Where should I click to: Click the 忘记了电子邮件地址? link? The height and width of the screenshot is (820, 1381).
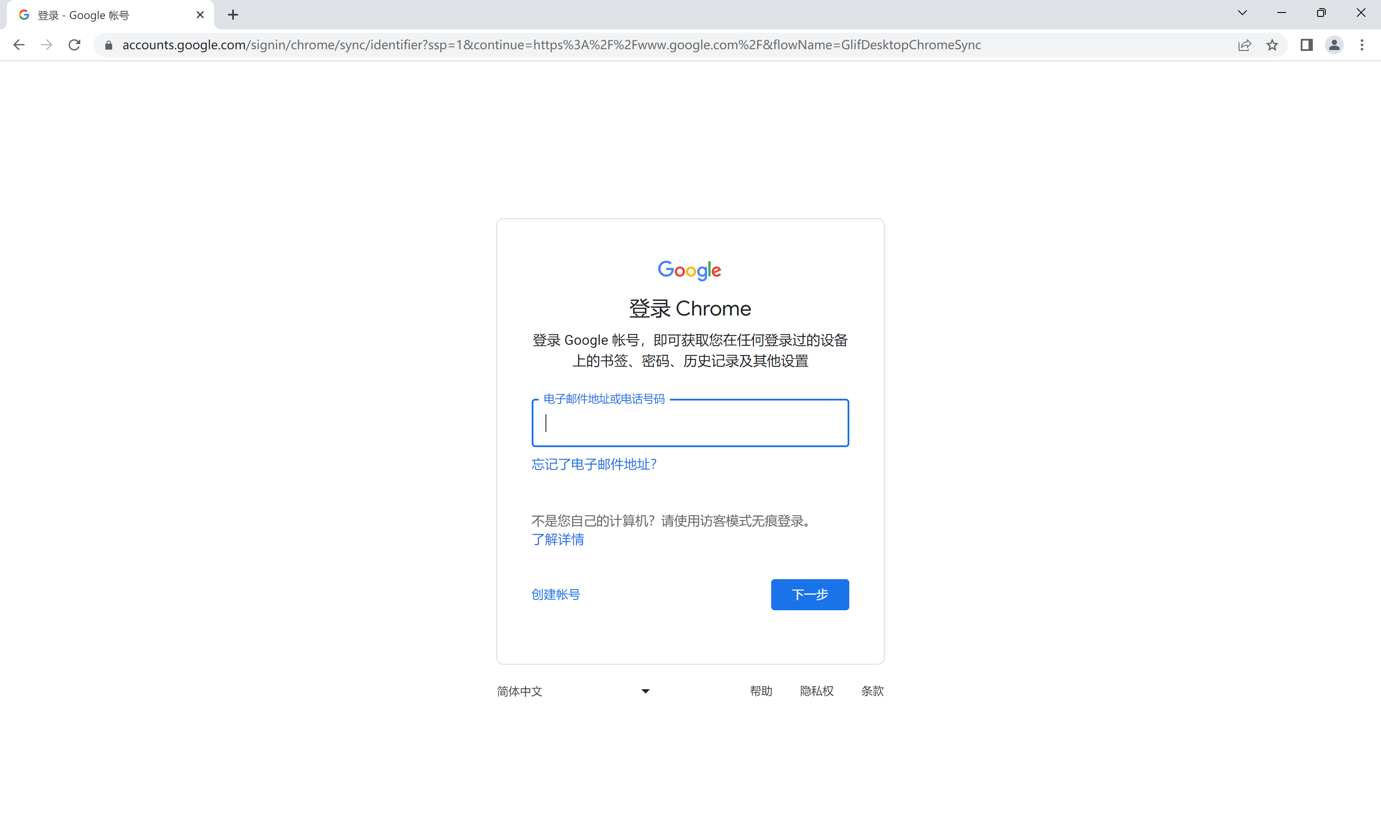pos(594,464)
